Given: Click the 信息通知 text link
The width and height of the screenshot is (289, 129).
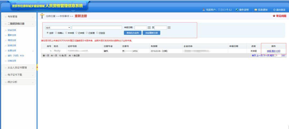Looking at the screenshot, I should 263,10.
